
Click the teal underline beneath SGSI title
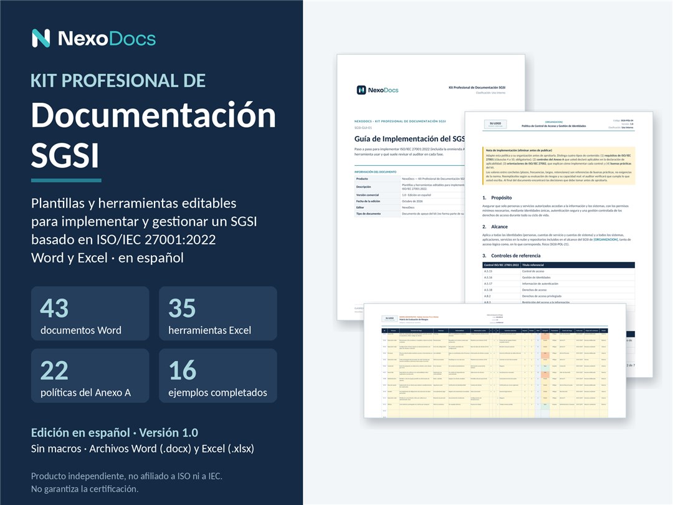click(66, 180)
